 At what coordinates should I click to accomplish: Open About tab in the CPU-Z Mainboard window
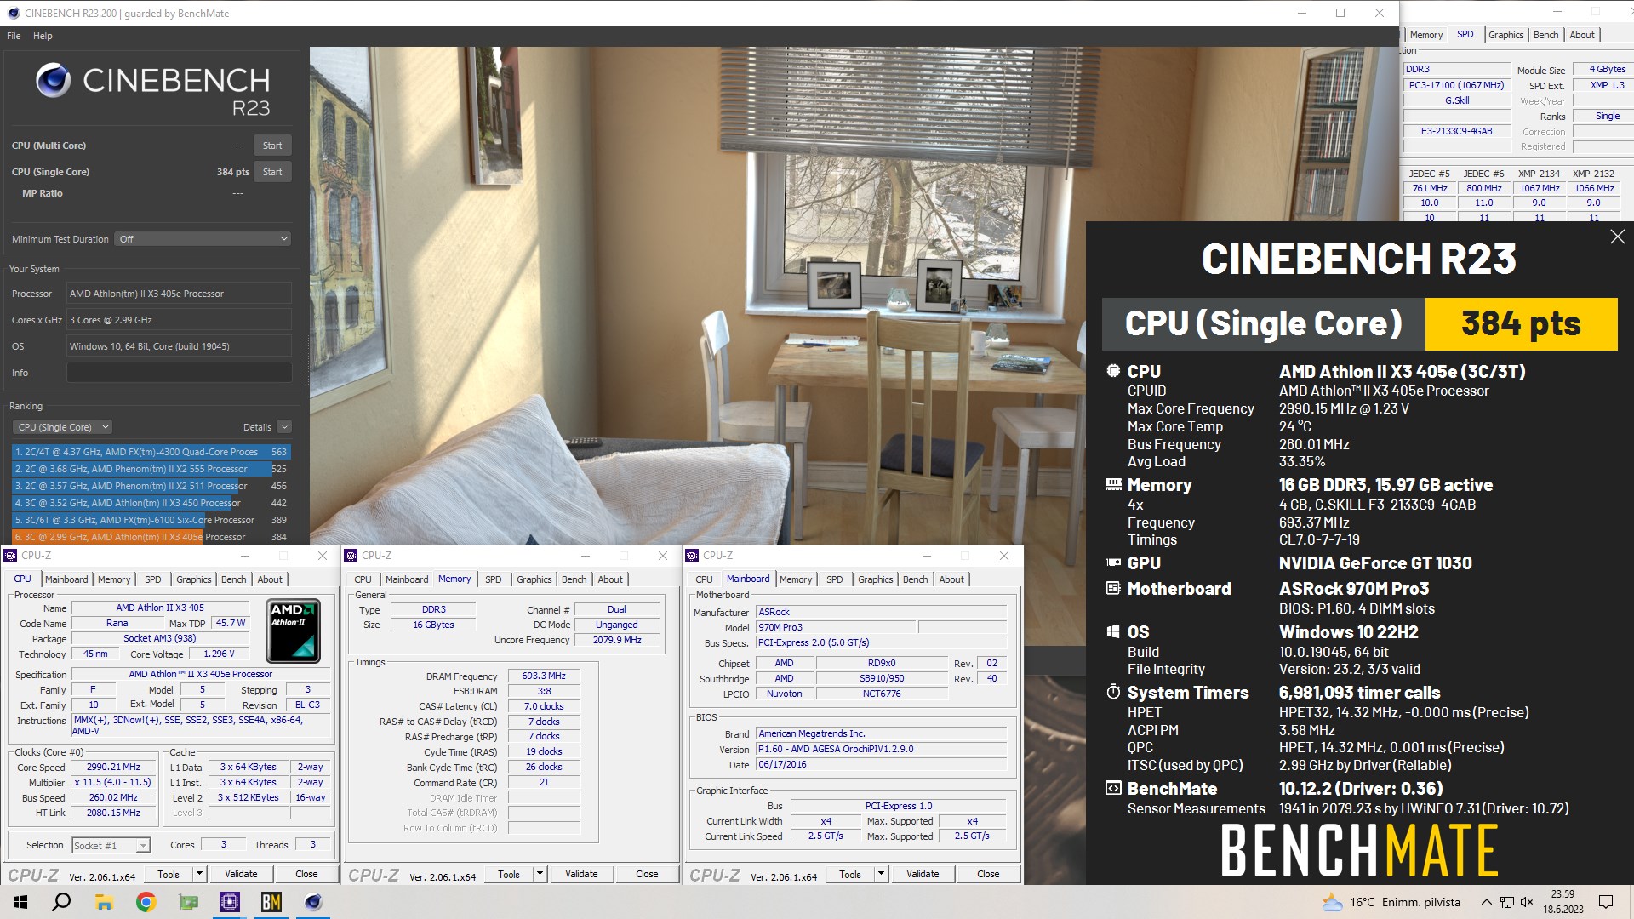(951, 579)
